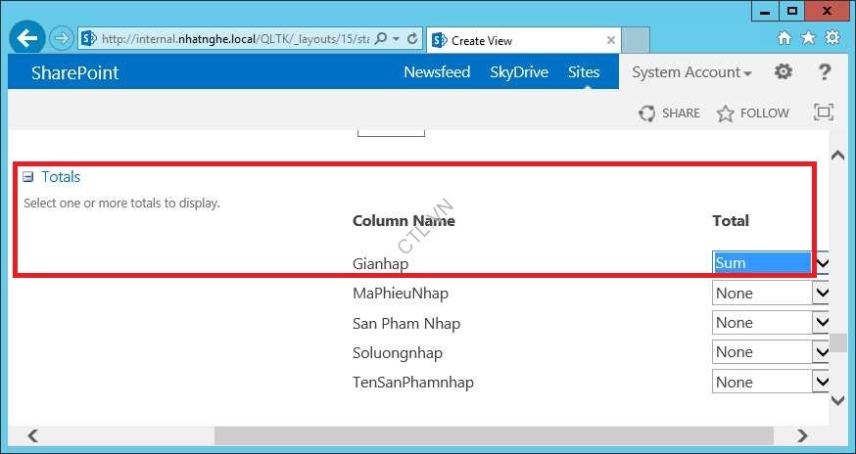Collapse the Totals section expander
The width and height of the screenshot is (856, 454).
coord(27,177)
